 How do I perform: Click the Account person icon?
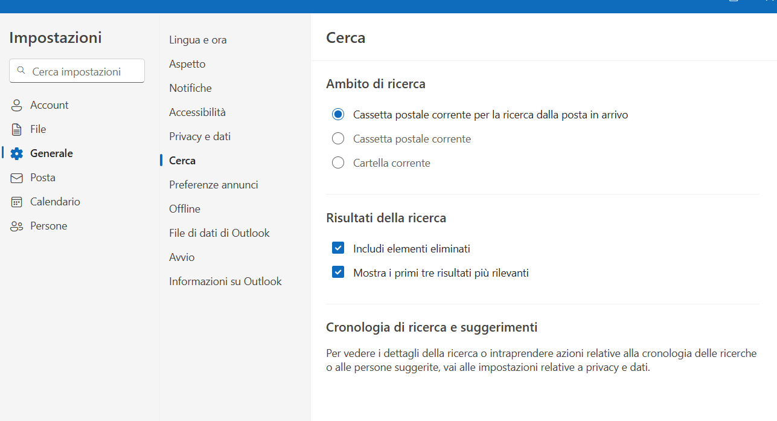(17, 105)
